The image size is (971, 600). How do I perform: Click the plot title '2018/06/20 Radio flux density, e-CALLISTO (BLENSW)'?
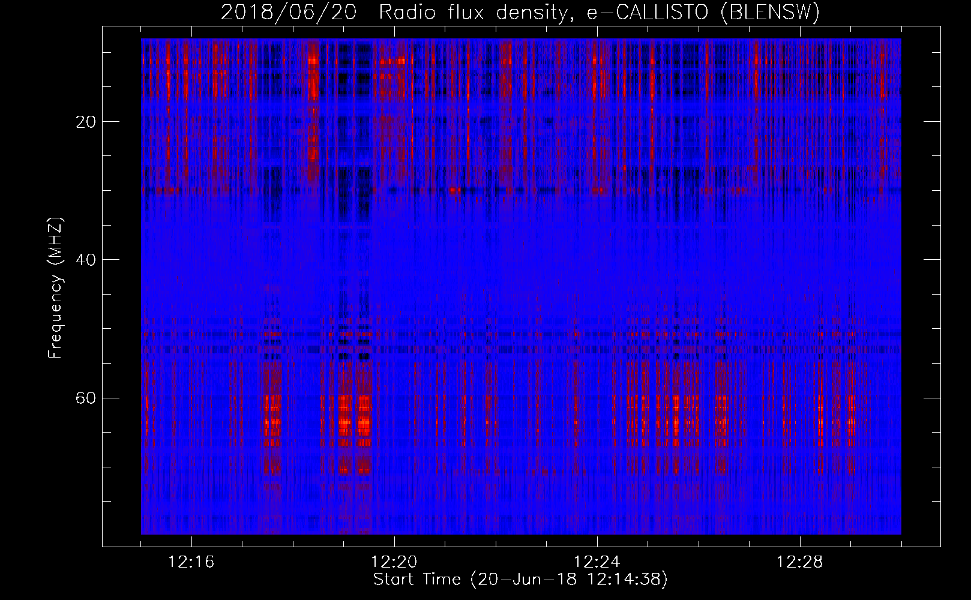coord(520,13)
